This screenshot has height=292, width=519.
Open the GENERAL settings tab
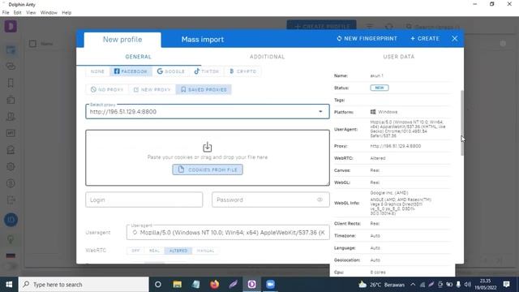[x=139, y=57]
